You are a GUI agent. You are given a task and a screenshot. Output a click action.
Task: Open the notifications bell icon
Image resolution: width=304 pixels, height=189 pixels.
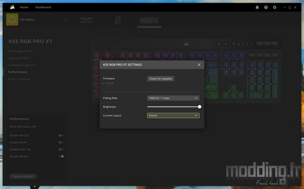point(257,7)
